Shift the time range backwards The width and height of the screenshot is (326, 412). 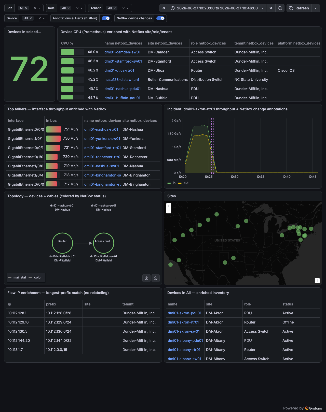[x=164, y=8]
